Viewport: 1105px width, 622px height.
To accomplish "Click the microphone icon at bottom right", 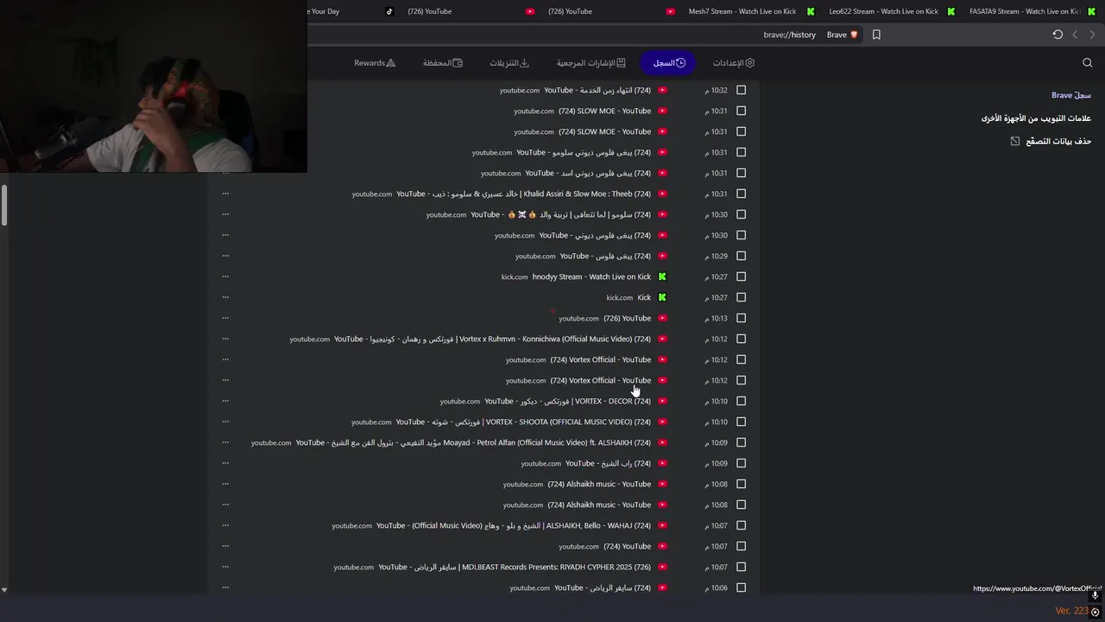I will coord(1095,595).
